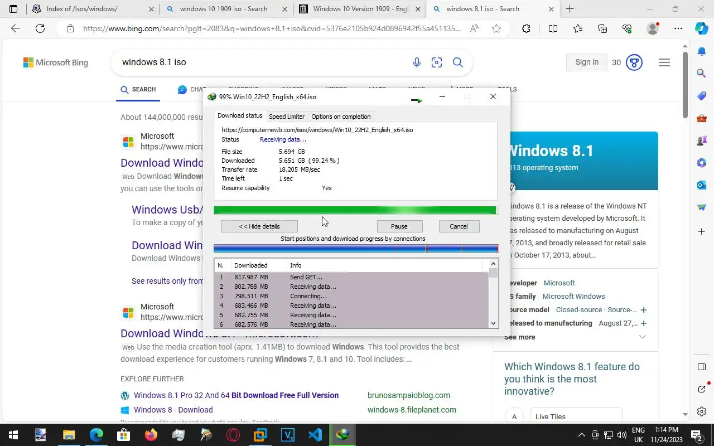714x446 pixels.
Task: Open Firefox from taskbar
Action: click(151, 435)
